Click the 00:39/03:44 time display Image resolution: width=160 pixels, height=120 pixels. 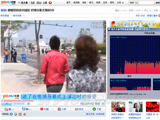click(19, 104)
